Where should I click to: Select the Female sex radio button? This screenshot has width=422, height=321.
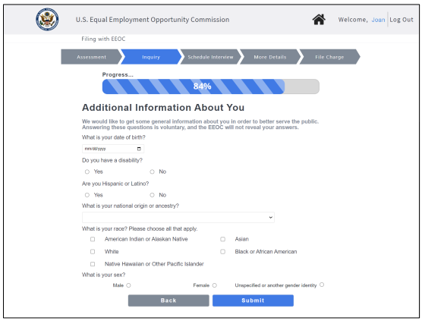pos(215,285)
